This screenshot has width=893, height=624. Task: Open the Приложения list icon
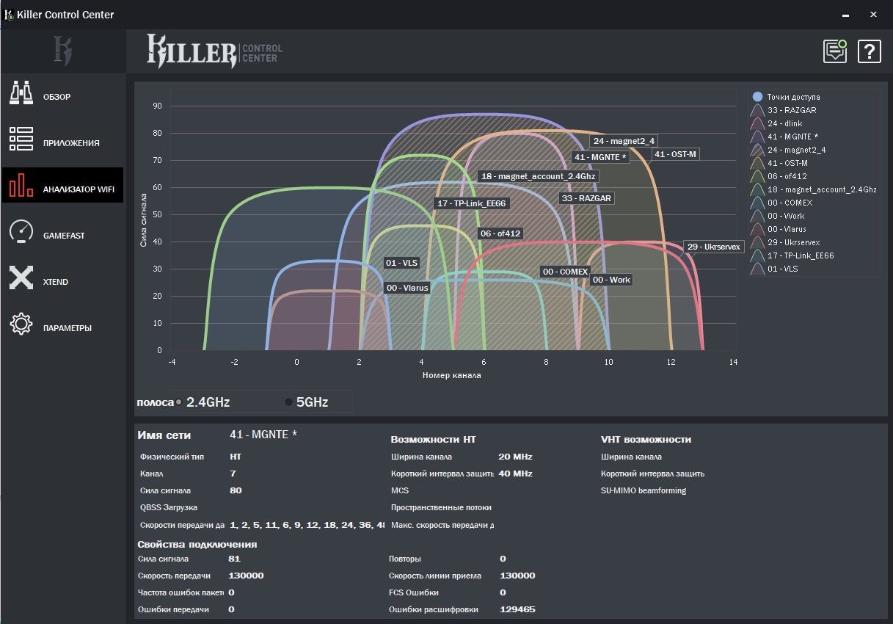pos(21,139)
